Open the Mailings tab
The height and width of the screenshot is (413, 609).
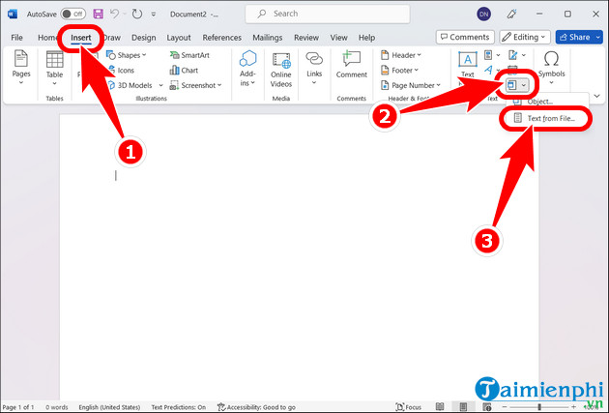click(267, 38)
